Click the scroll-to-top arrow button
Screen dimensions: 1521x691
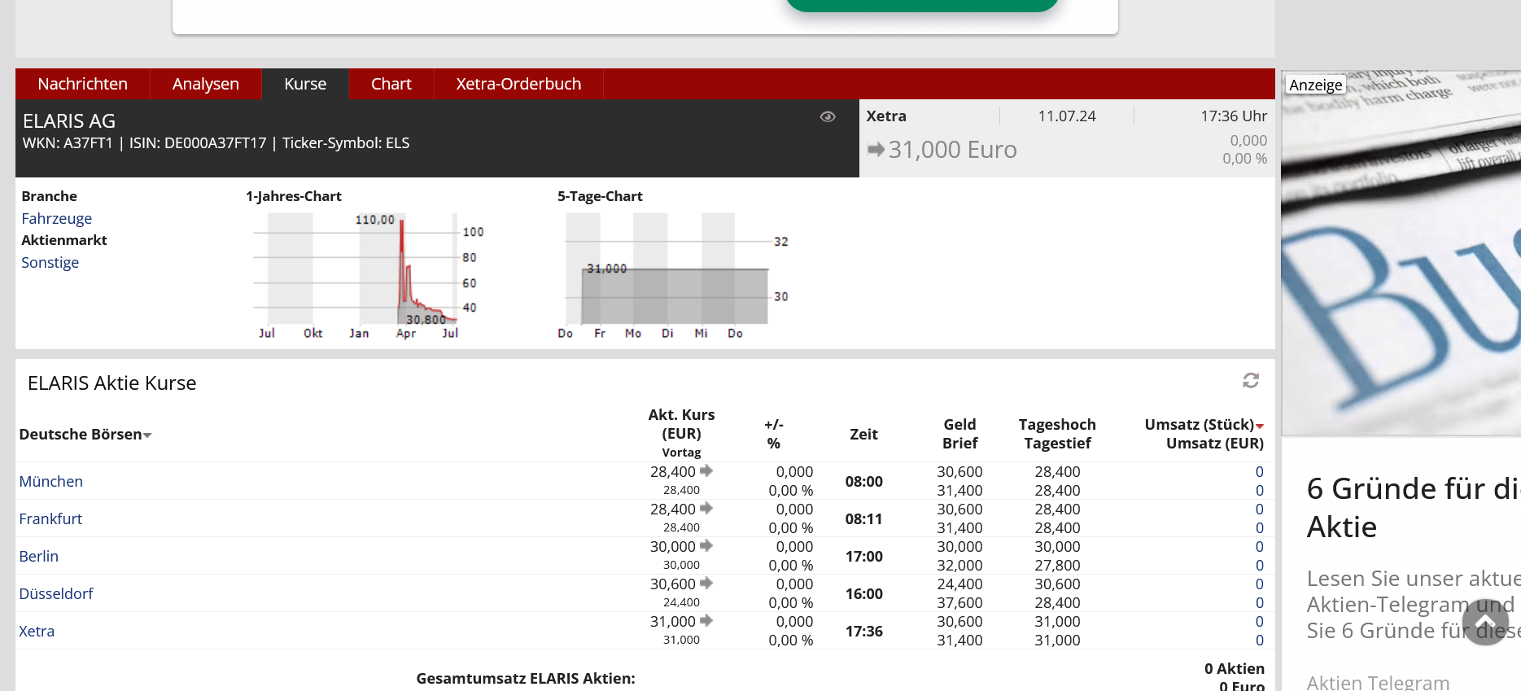coord(1485,622)
